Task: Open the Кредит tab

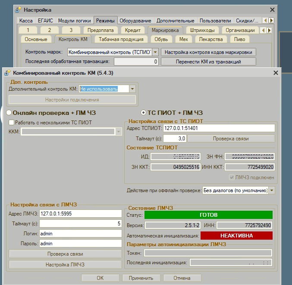Action: point(133,30)
